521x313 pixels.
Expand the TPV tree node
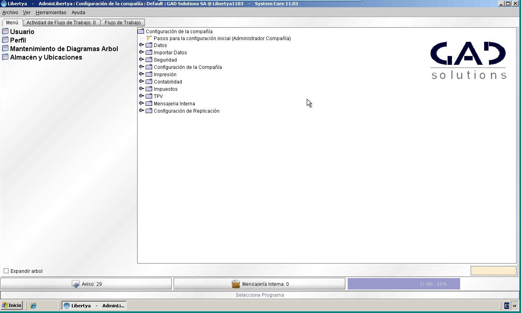tap(141, 96)
